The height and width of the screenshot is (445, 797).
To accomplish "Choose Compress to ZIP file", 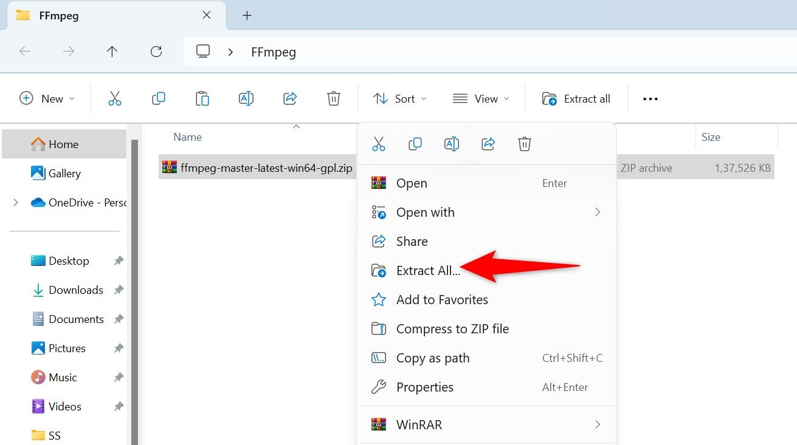I will 488,329.
